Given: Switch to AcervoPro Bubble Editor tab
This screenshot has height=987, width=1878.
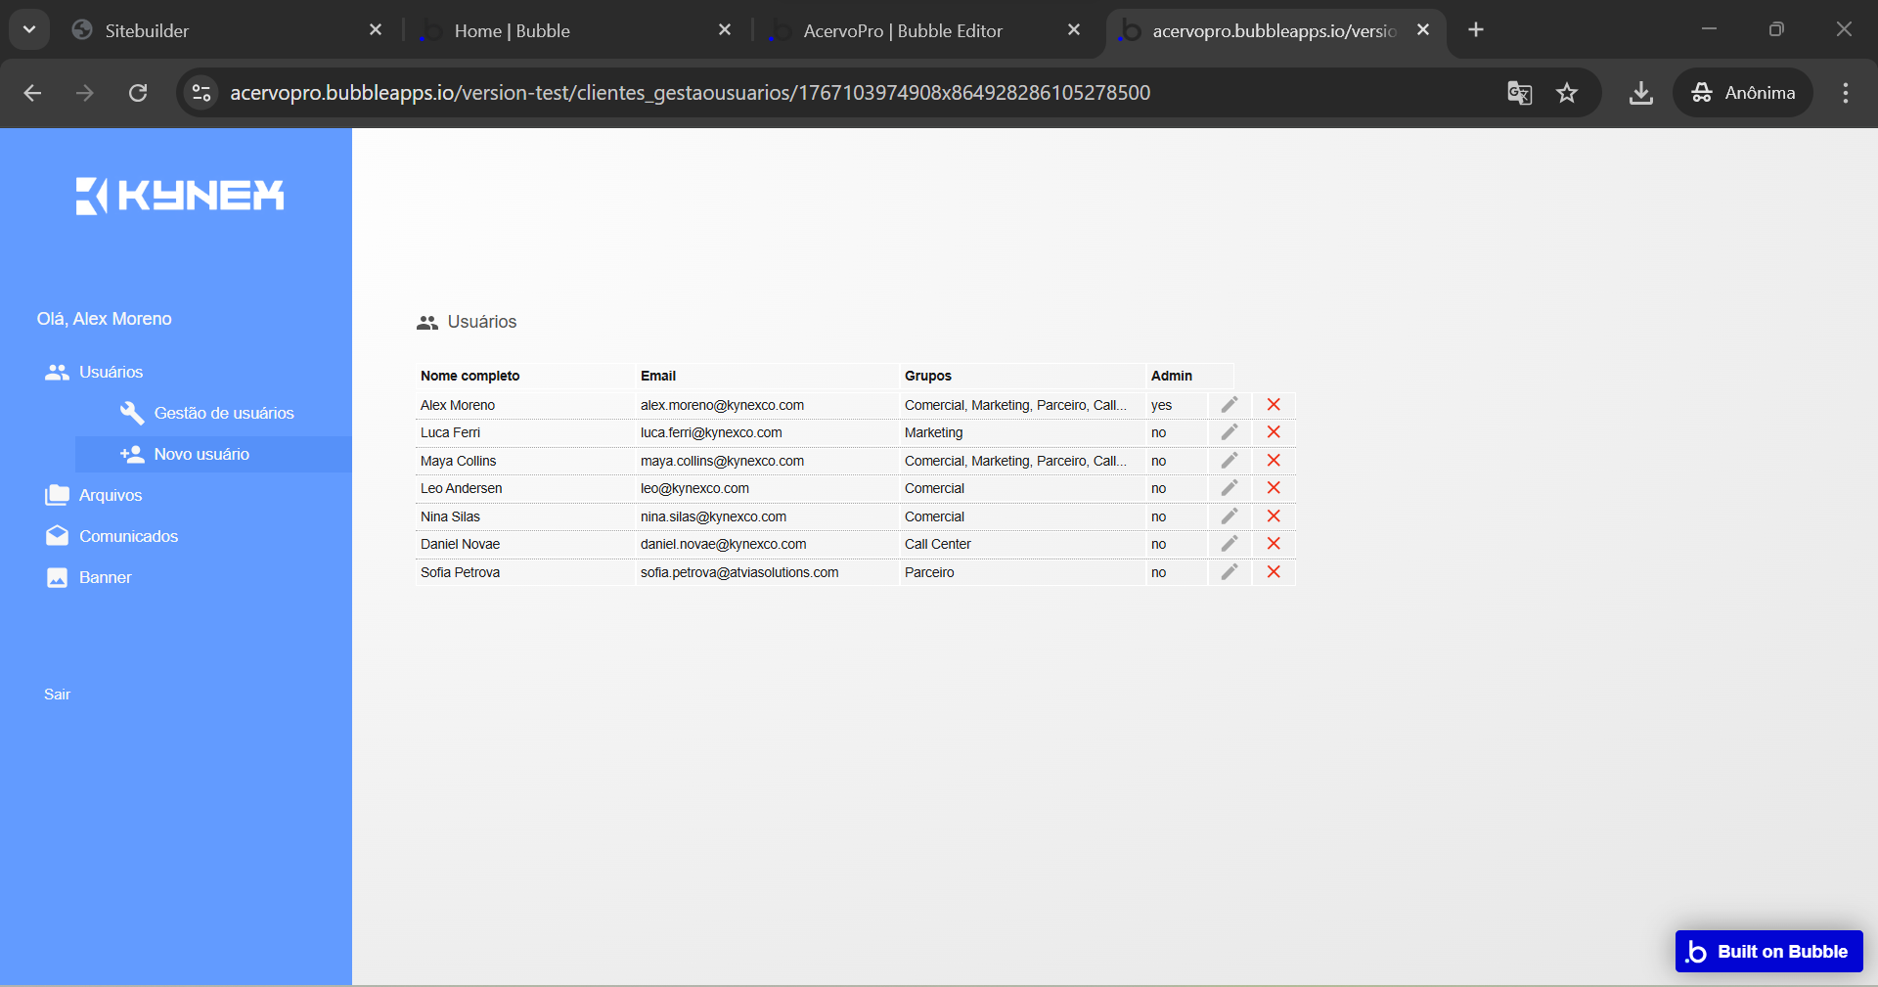Looking at the screenshot, I should point(902,30).
